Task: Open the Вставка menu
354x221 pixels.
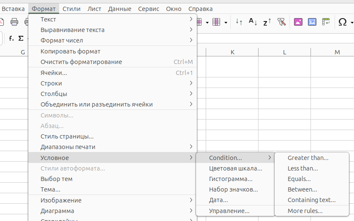Action: [13, 9]
